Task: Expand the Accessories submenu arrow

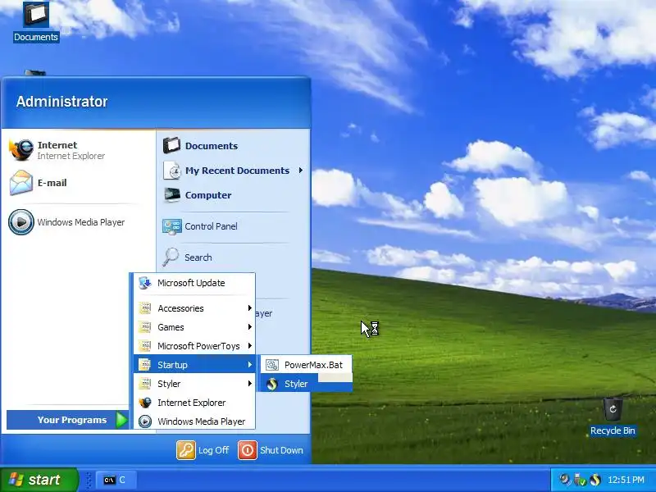Action: click(250, 308)
